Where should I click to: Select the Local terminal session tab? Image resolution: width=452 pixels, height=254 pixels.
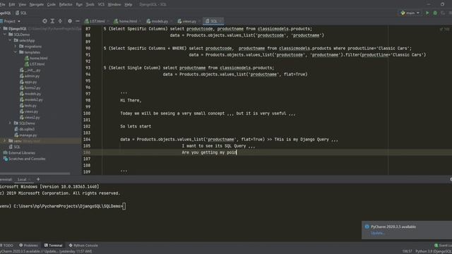pos(22,179)
